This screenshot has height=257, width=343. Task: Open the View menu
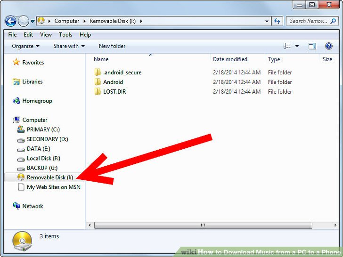(x=46, y=34)
